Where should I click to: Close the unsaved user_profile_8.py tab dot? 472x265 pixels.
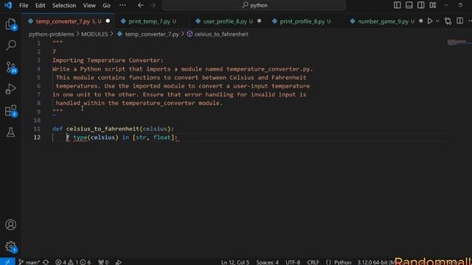coord(259,21)
